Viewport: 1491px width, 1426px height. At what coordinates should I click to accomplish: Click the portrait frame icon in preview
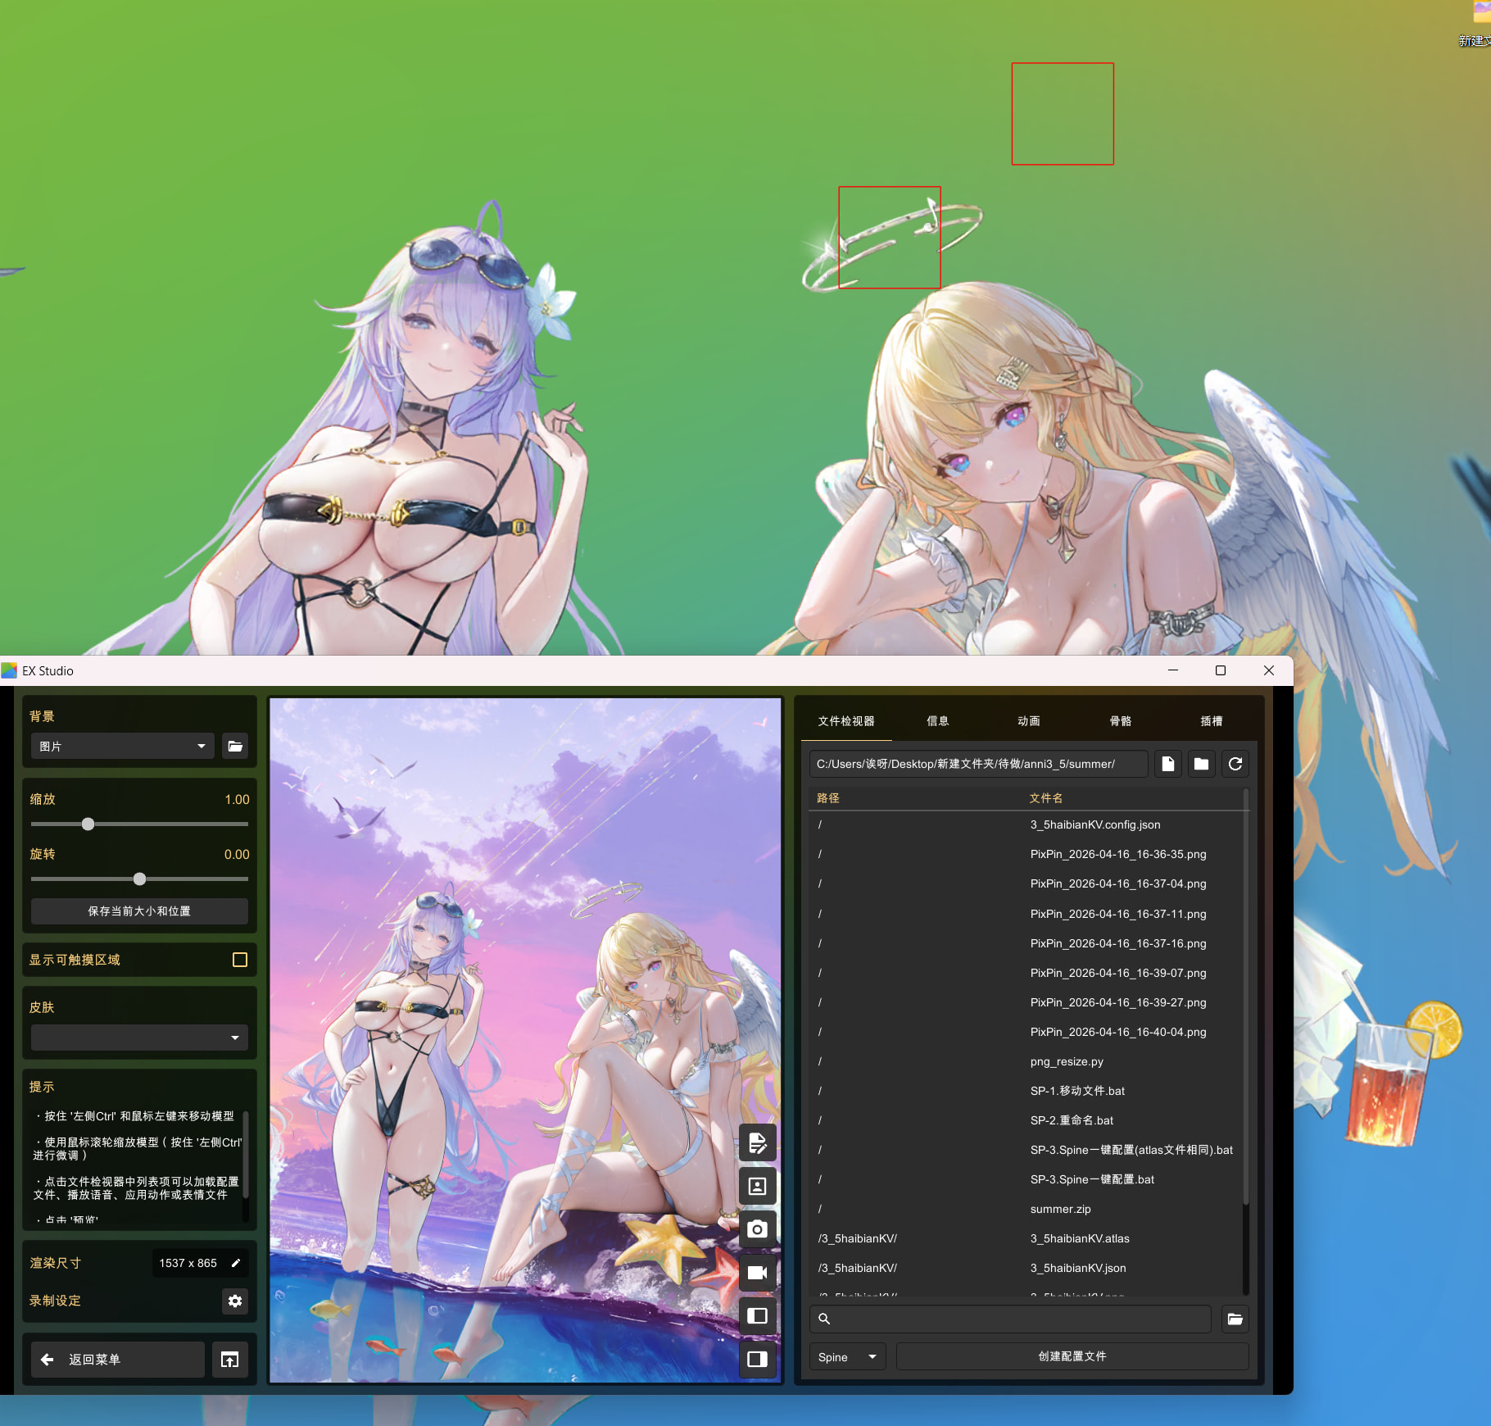(x=757, y=1186)
